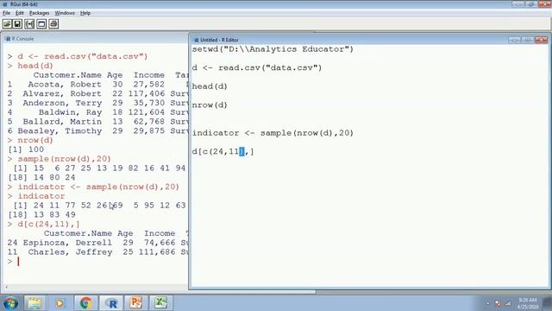Click the RGui title bar app icon
Screen dimensions: 552x311
coord(4,4)
